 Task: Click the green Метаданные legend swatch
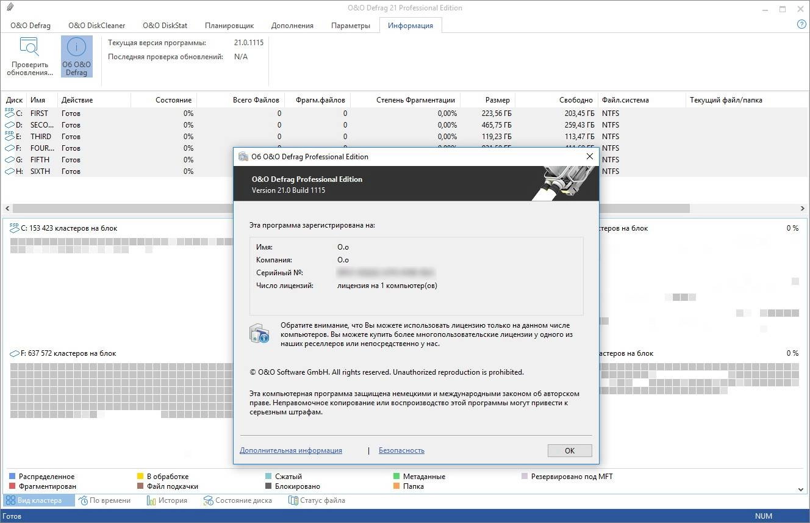point(396,476)
